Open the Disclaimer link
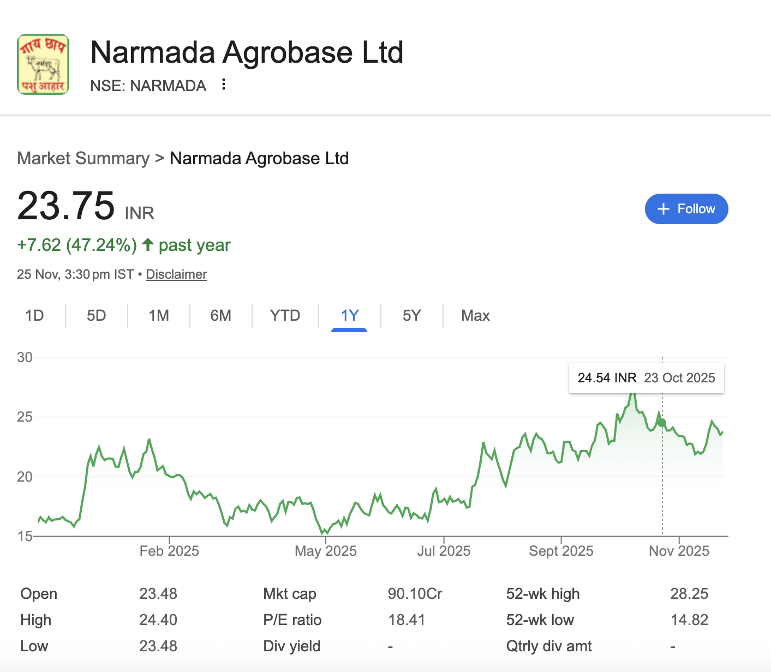This screenshot has height=672, width=771. click(x=176, y=274)
